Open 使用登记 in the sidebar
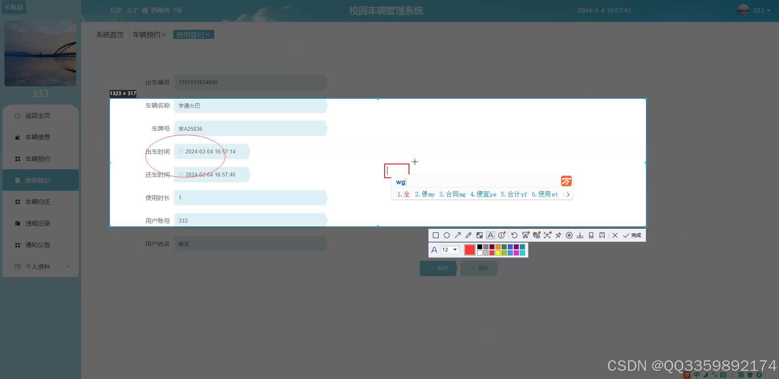779x379 pixels. click(41, 180)
